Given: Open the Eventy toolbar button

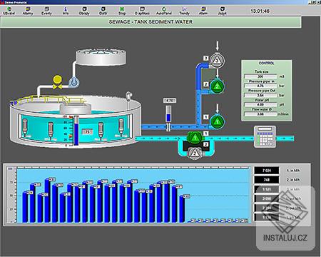Looking at the screenshot, I should pyautogui.click(x=46, y=11).
